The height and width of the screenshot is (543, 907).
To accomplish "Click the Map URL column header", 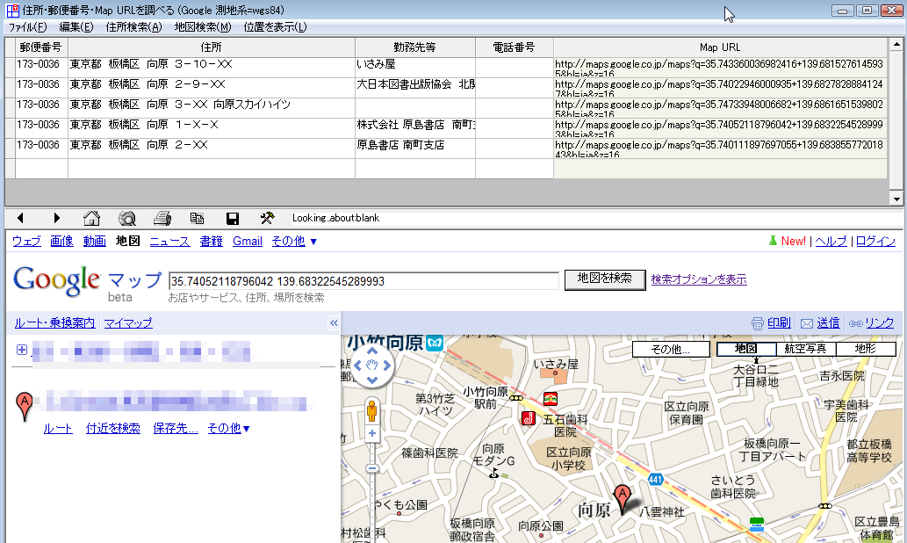I will point(720,47).
